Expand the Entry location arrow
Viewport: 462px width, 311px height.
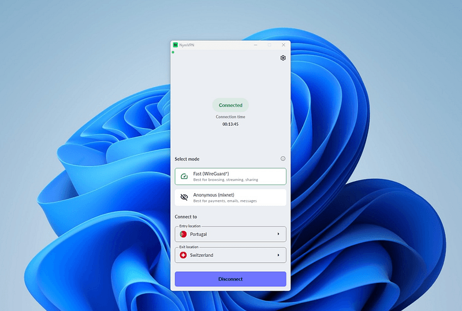278,234
